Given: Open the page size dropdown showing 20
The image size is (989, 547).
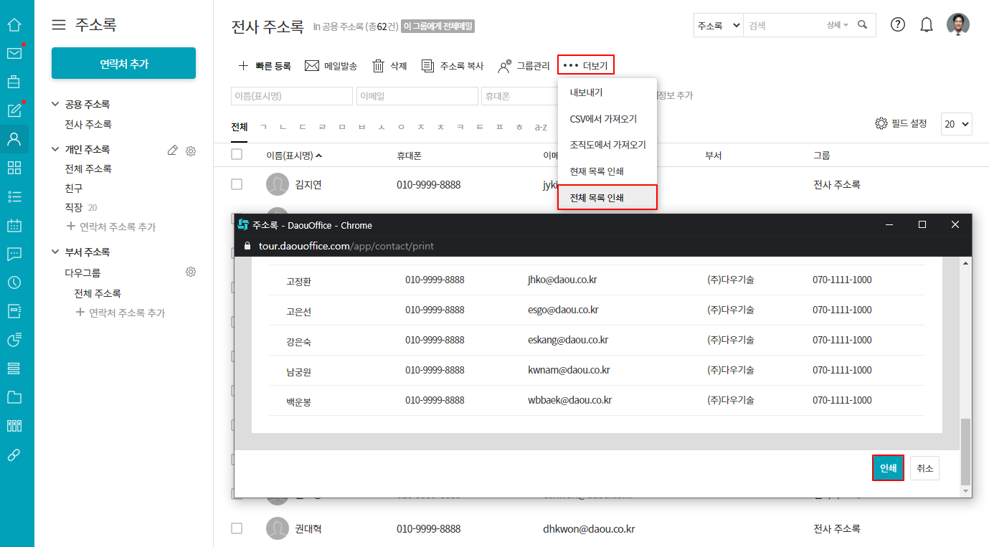Looking at the screenshot, I should 957,124.
